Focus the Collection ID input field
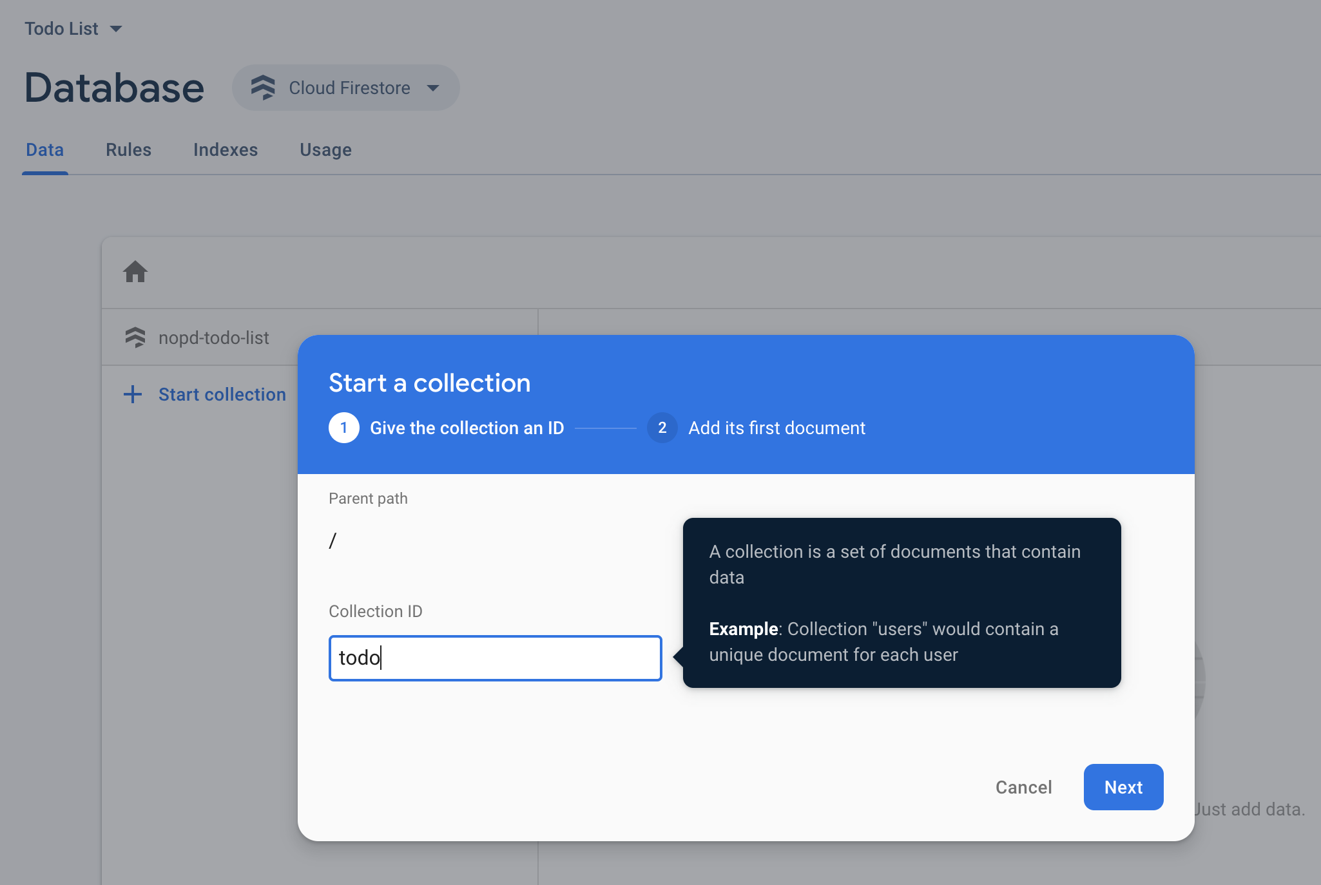The height and width of the screenshot is (885, 1321). click(495, 658)
